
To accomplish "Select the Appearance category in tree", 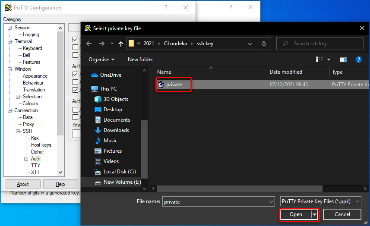I will pyautogui.click(x=35, y=76).
